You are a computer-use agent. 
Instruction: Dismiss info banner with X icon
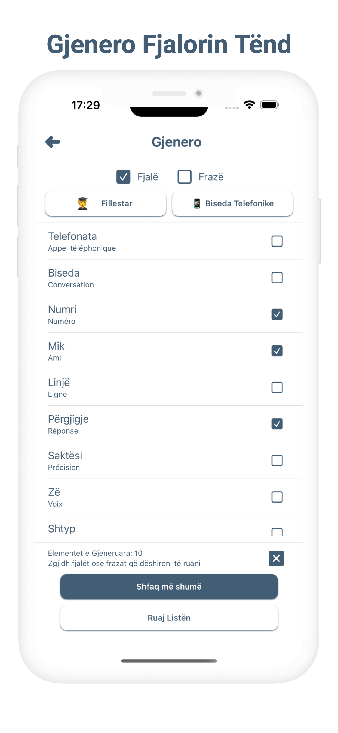pos(276,558)
